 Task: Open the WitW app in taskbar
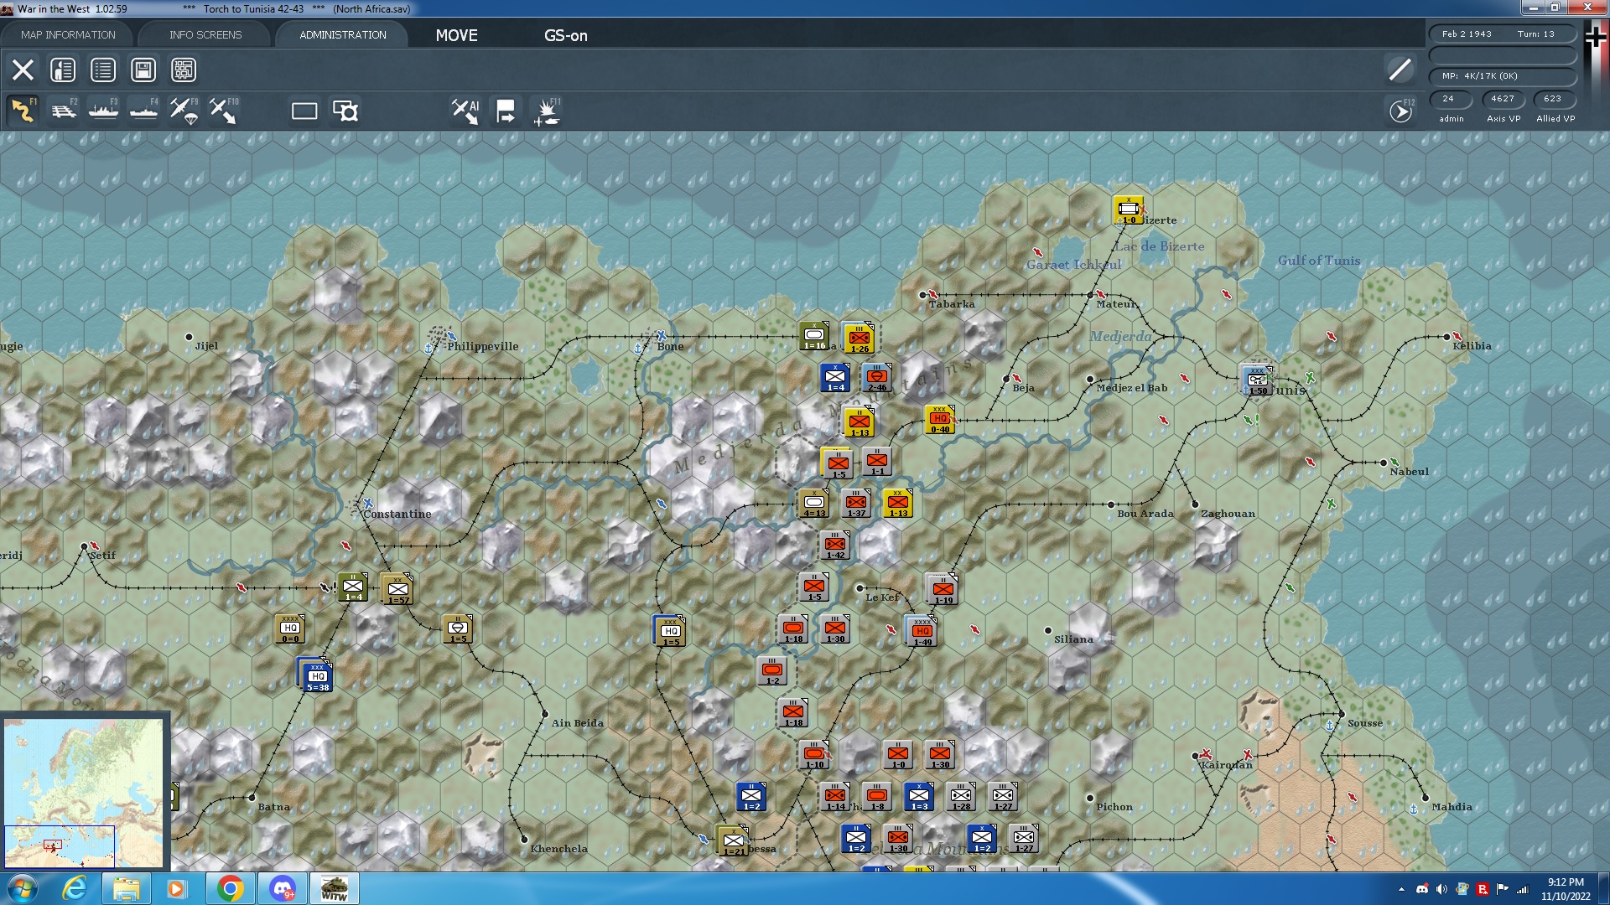(334, 887)
